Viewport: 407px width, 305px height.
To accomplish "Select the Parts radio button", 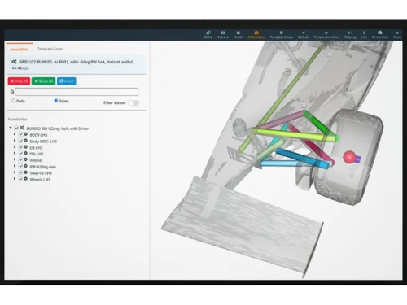I will [14, 101].
